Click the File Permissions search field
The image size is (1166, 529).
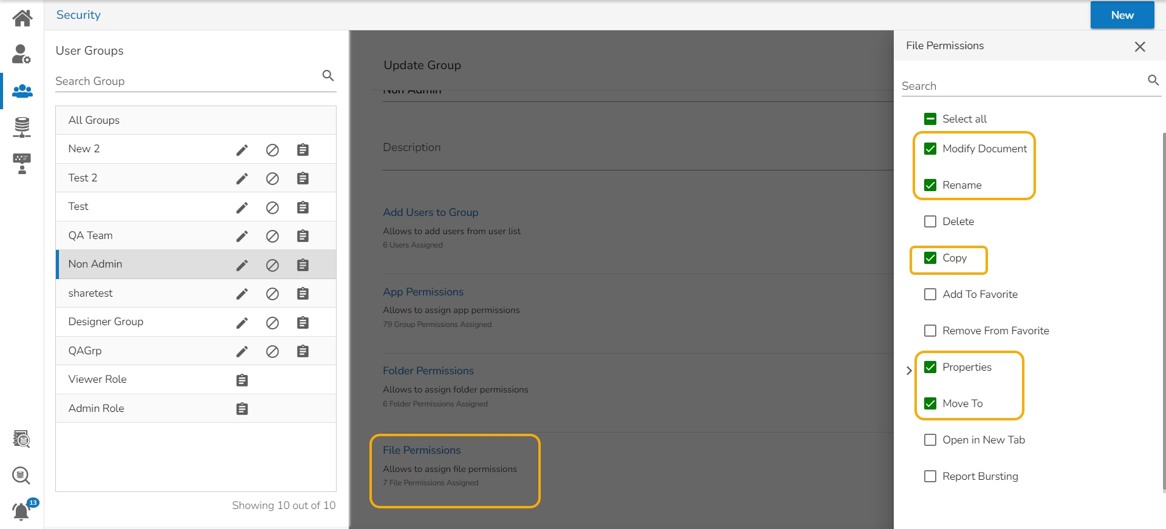click(1021, 86)
